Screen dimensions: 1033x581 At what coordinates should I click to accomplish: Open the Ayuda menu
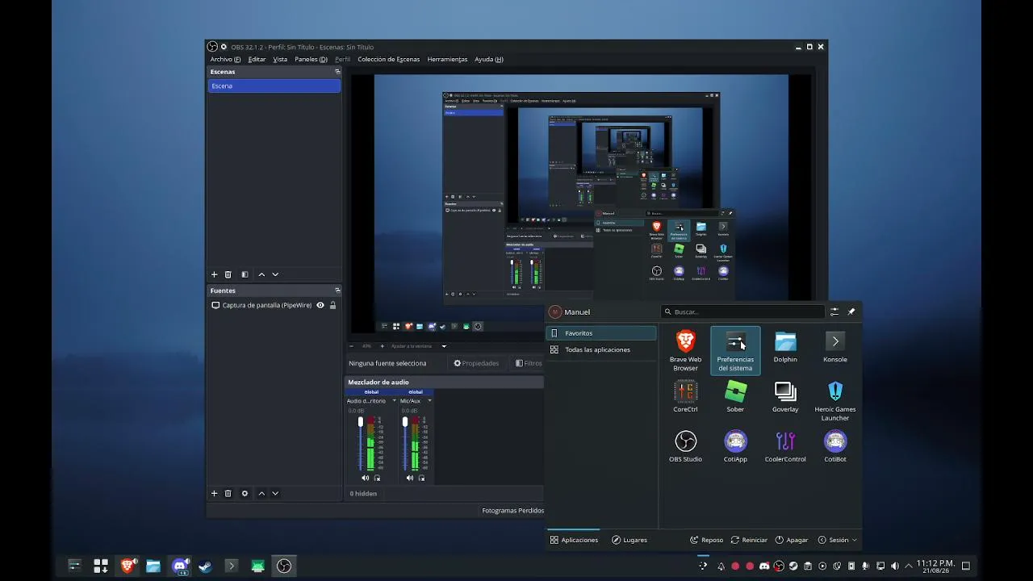point(489,59)
